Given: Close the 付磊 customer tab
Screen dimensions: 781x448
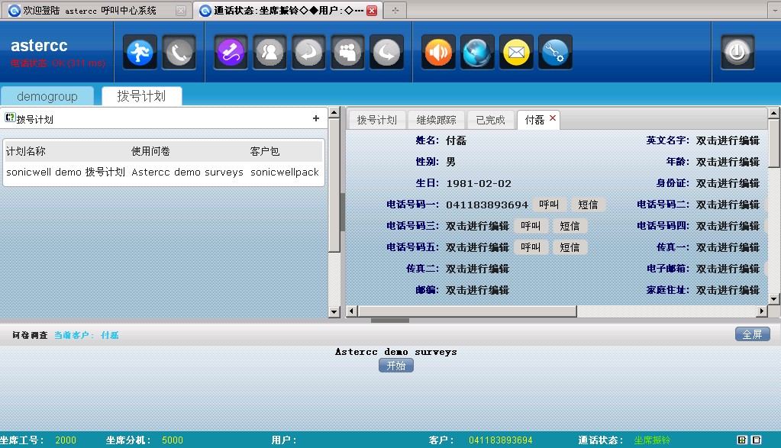Looking at the screenshot, I should click(x=553, y=118).
